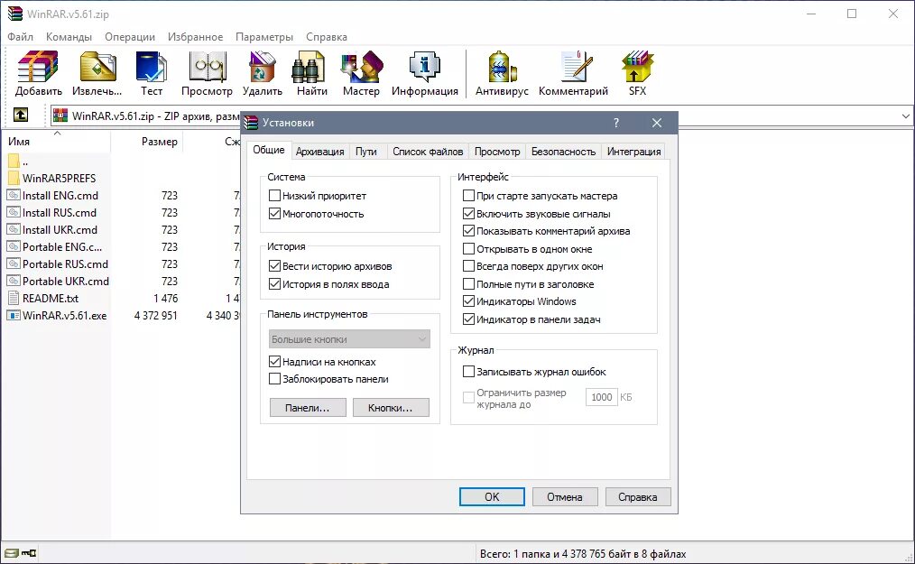Sort by the Размер column header
Viewport: 915px width, 564px height.
click(159, 142)
